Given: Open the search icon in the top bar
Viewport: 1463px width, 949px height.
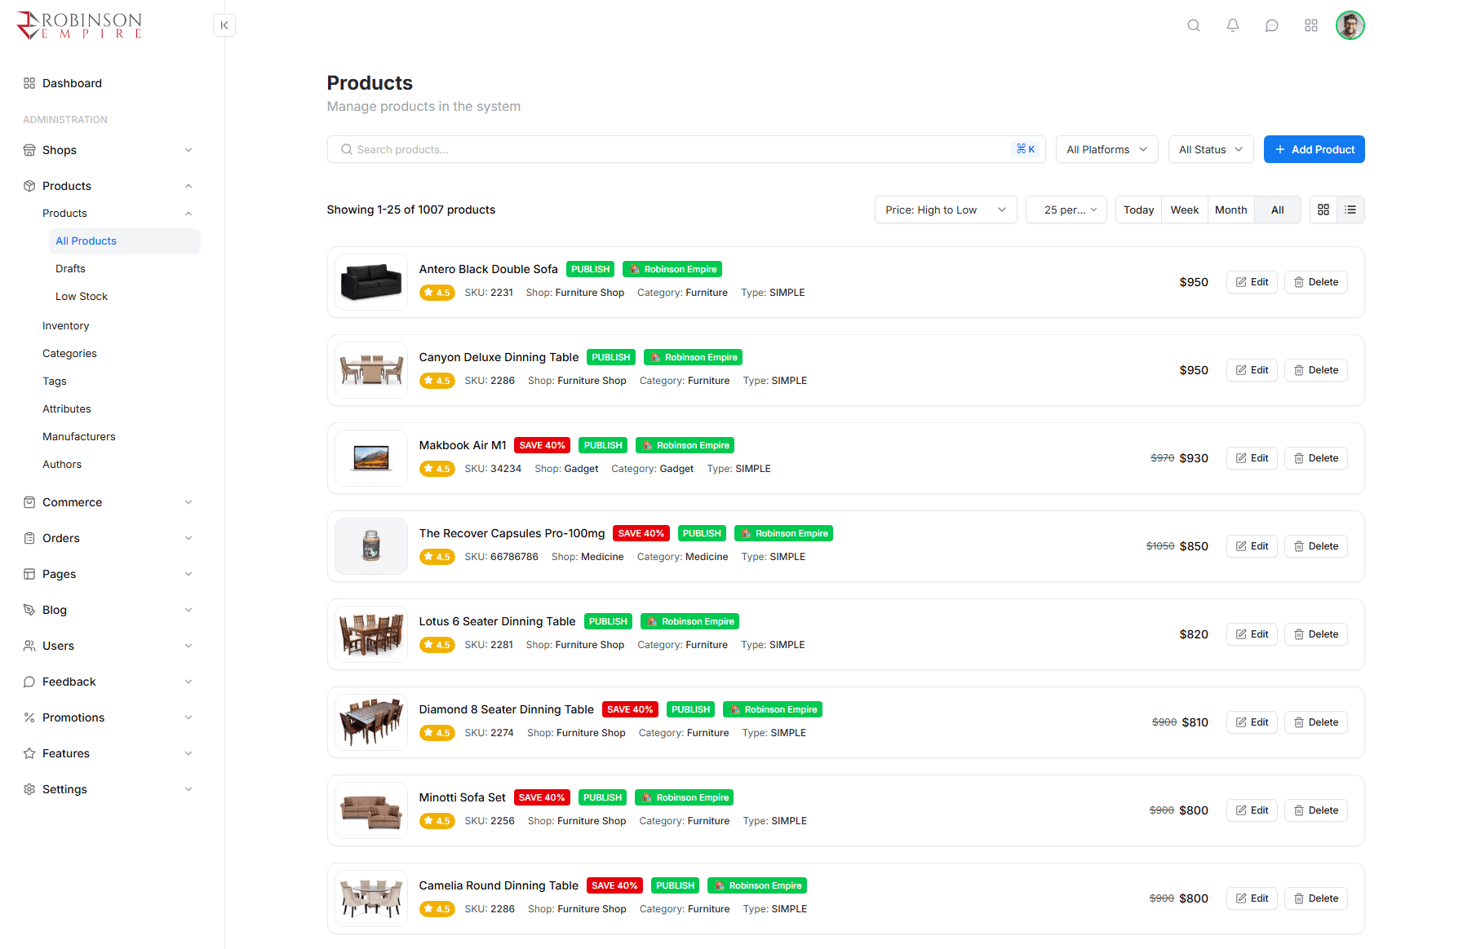Looking at the screenshot, I should (1193, 25).
